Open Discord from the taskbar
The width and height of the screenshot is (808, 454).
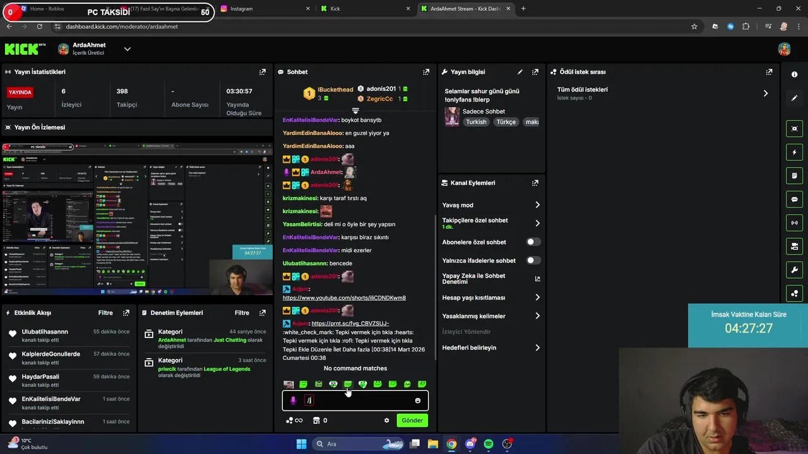tap(470, 444)
